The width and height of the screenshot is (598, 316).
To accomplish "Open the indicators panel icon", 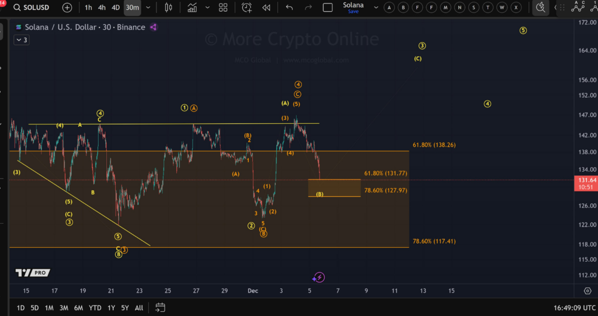I will coord(192,8).
